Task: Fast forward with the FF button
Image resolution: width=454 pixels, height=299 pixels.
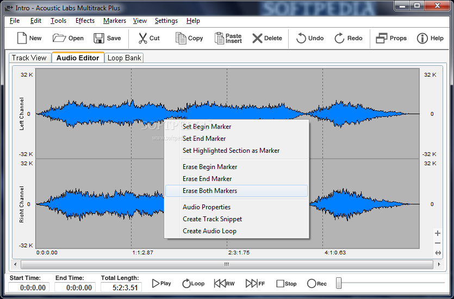Action: [x=255, y=283]
